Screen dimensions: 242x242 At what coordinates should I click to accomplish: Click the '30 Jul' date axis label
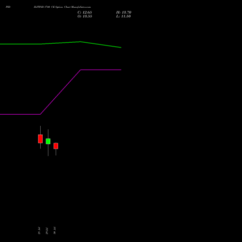coord(55,231)
